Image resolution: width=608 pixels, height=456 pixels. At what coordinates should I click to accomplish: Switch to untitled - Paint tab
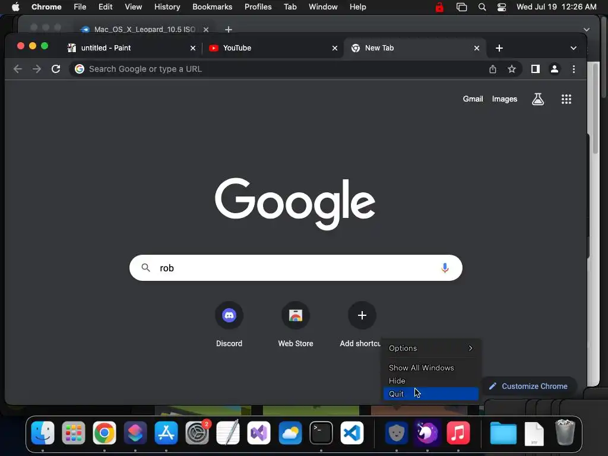[x=131, y=48]
